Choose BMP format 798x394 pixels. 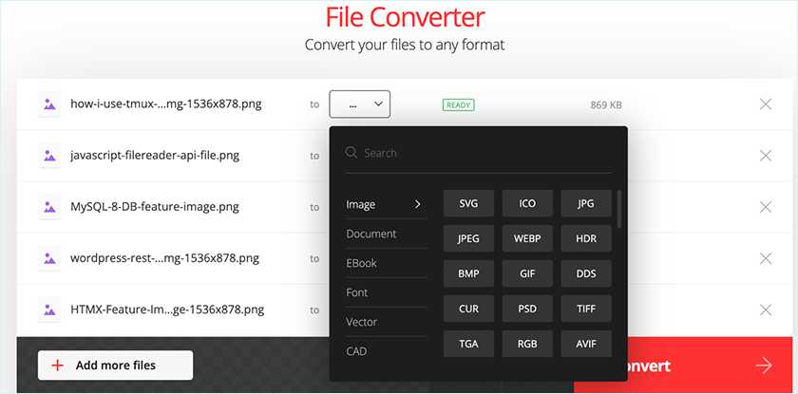[x=468, y=273]
